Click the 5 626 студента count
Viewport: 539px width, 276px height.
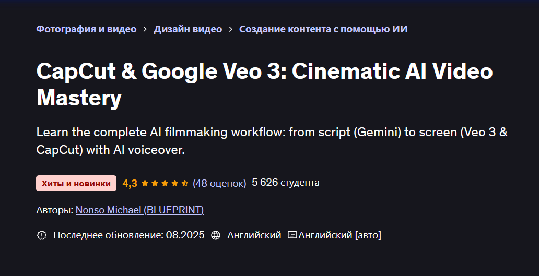click(x=286, y=183)
